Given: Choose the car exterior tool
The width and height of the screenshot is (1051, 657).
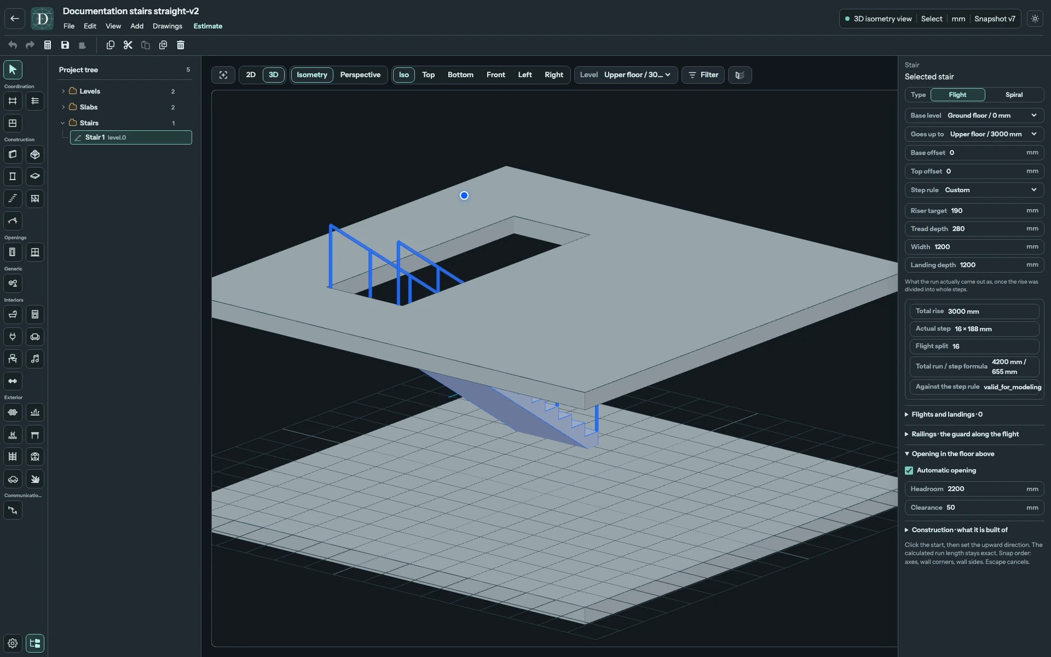Looking at the screenshot, I should point(13,479).
